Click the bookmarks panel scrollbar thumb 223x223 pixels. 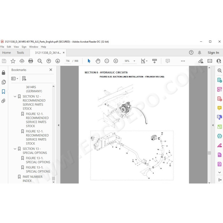[54, 178]
